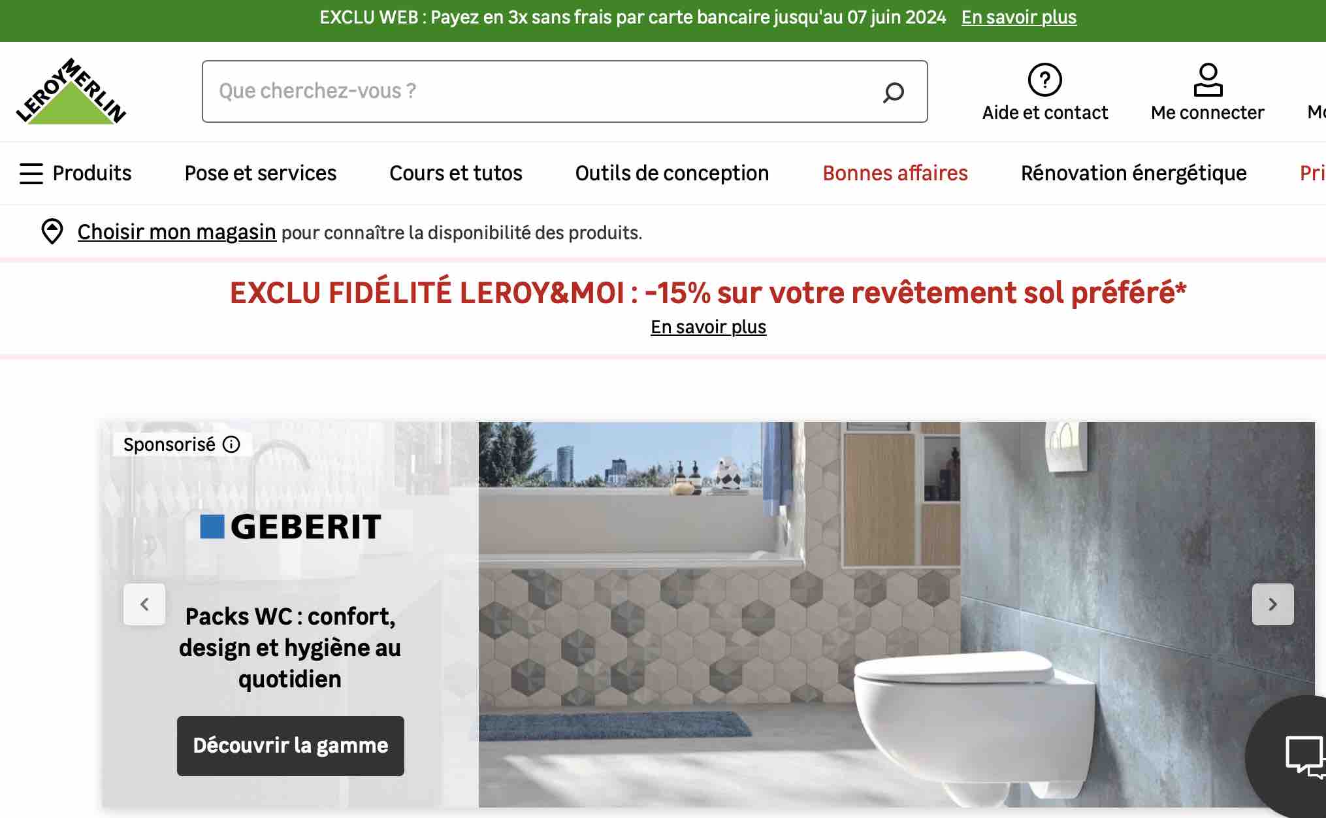Advance to next carousel slide

[x=1272, y=604]
